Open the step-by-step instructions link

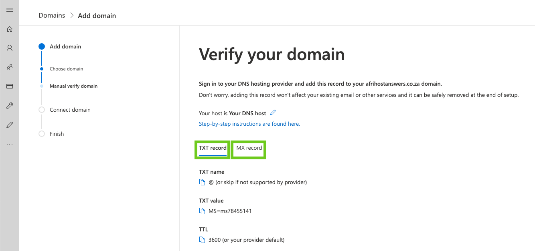pos(249,124)
